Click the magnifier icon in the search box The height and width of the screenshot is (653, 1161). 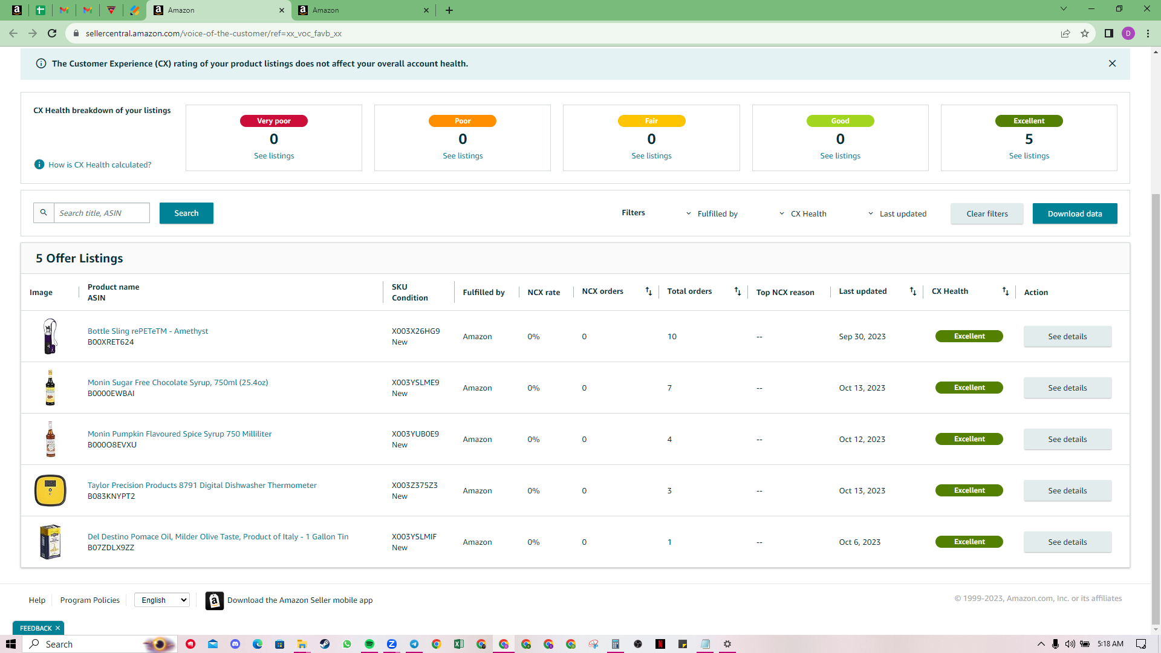tap(44, 213)
